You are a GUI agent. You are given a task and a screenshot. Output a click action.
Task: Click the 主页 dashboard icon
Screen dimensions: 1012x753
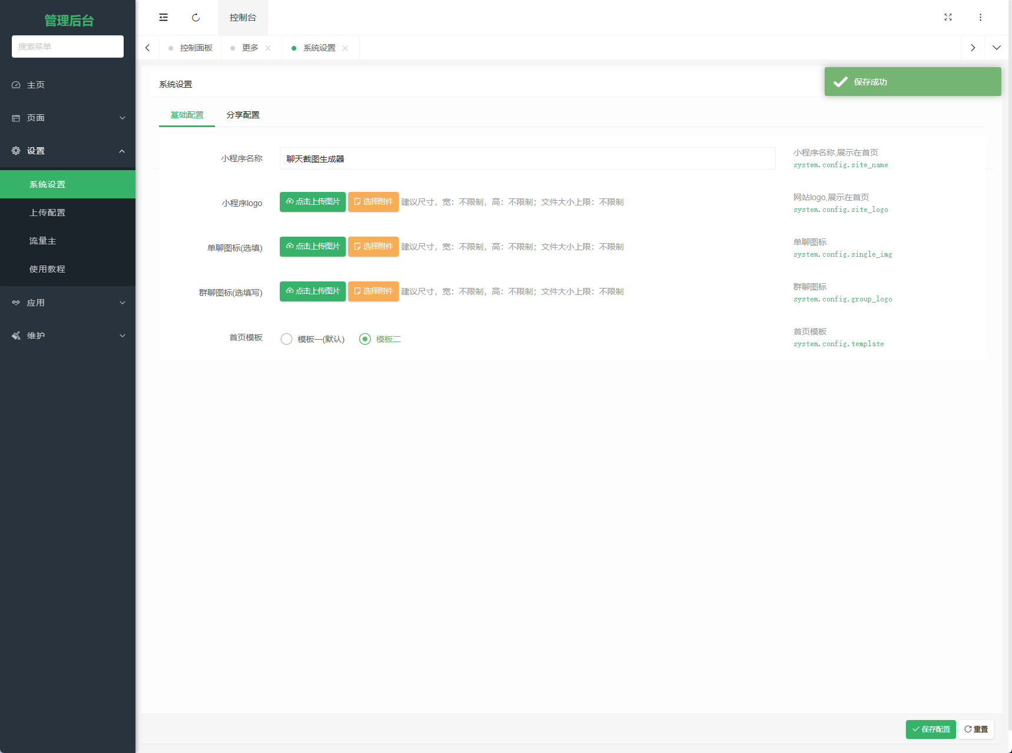16,85
